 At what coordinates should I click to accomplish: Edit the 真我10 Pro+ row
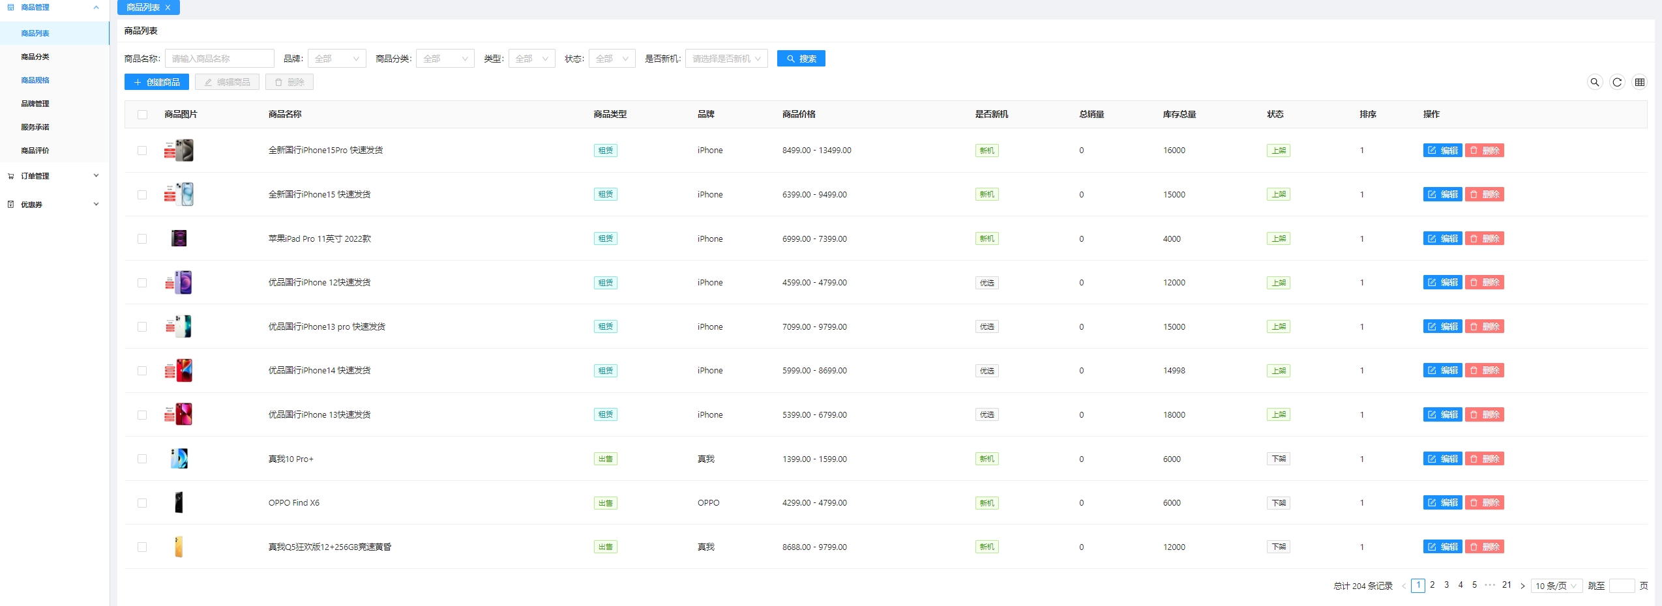1442,459
